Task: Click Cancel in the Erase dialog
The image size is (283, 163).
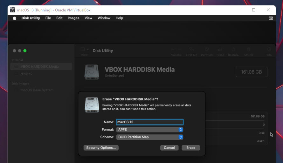Action: pos(169,148)
